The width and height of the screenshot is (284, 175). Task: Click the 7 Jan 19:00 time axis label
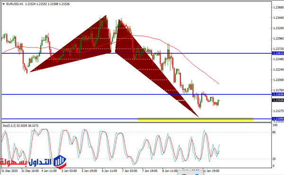point(150,171)
